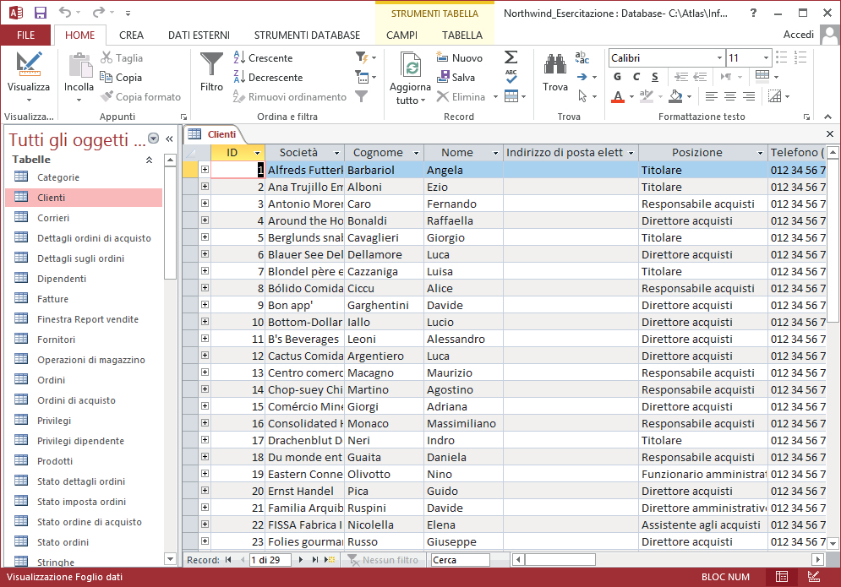The height and width of the screenshot is (587, 841).
Task: Toggle italic formatting (C)
Action: pyautogui.click(x=636, y=77)
